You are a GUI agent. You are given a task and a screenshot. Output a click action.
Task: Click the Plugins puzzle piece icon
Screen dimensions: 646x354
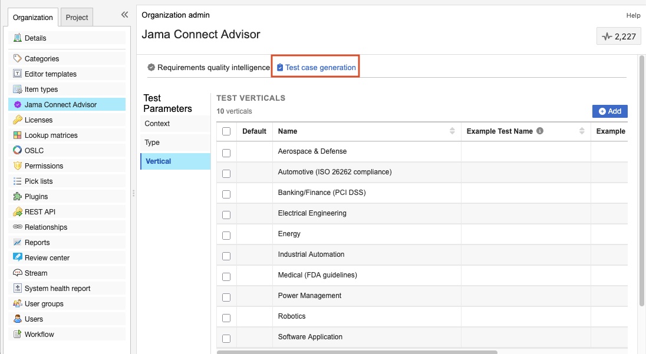(18, 197)
